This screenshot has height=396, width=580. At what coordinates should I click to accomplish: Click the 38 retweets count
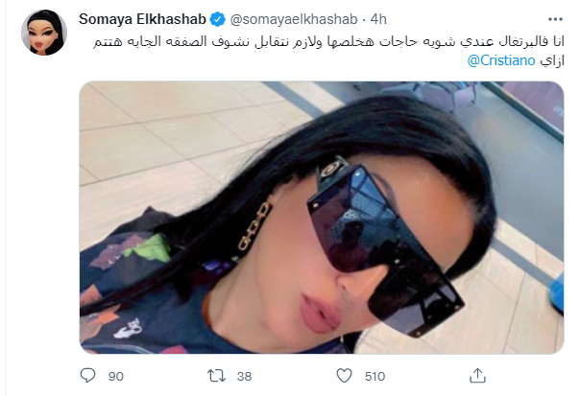[244, 377]
